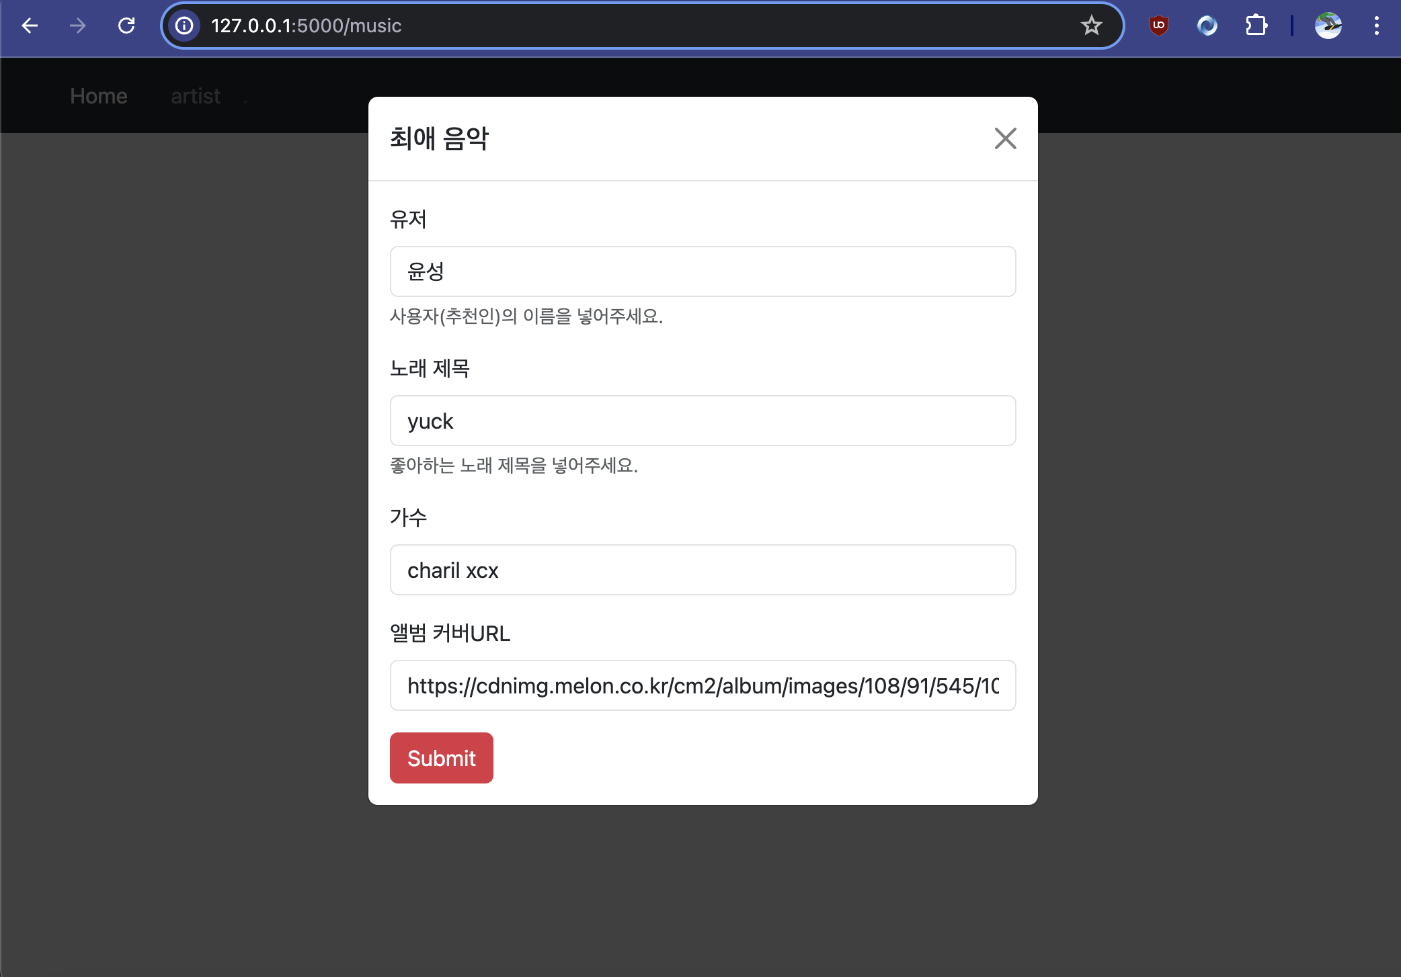
Task: Open the Chrome three-dot menu
Action: pyautogui.click(x=1376, y=26)
